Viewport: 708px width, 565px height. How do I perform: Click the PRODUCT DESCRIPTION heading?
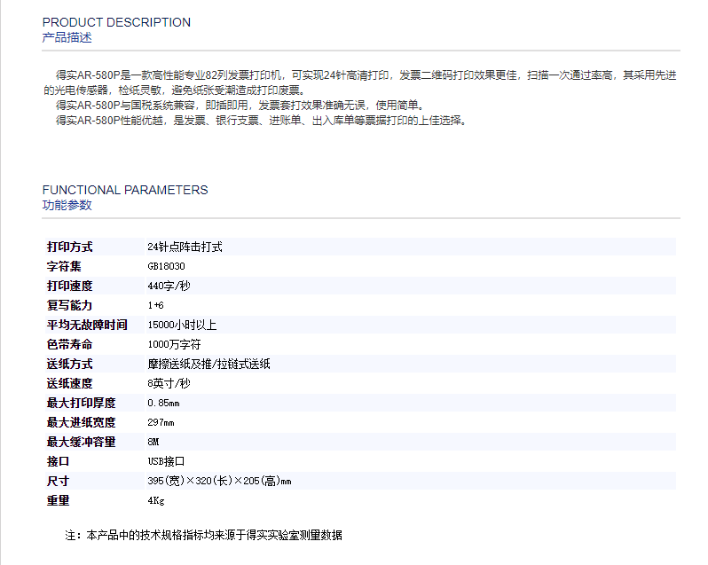tap(116, 22)
